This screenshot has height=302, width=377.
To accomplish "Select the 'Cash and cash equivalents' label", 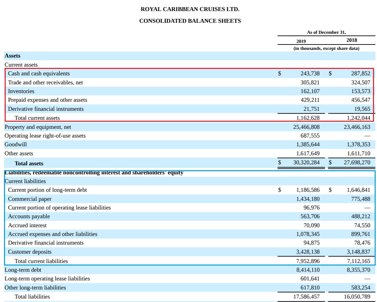I will pos(39,74).
